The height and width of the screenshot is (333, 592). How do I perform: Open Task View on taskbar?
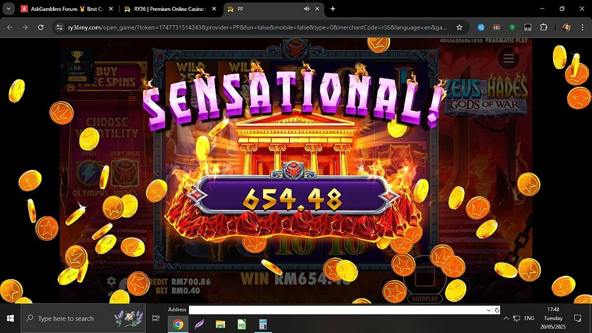point(156,319)
